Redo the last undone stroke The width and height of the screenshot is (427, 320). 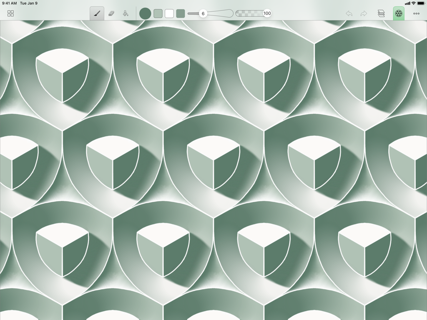(x=364, y=13)
